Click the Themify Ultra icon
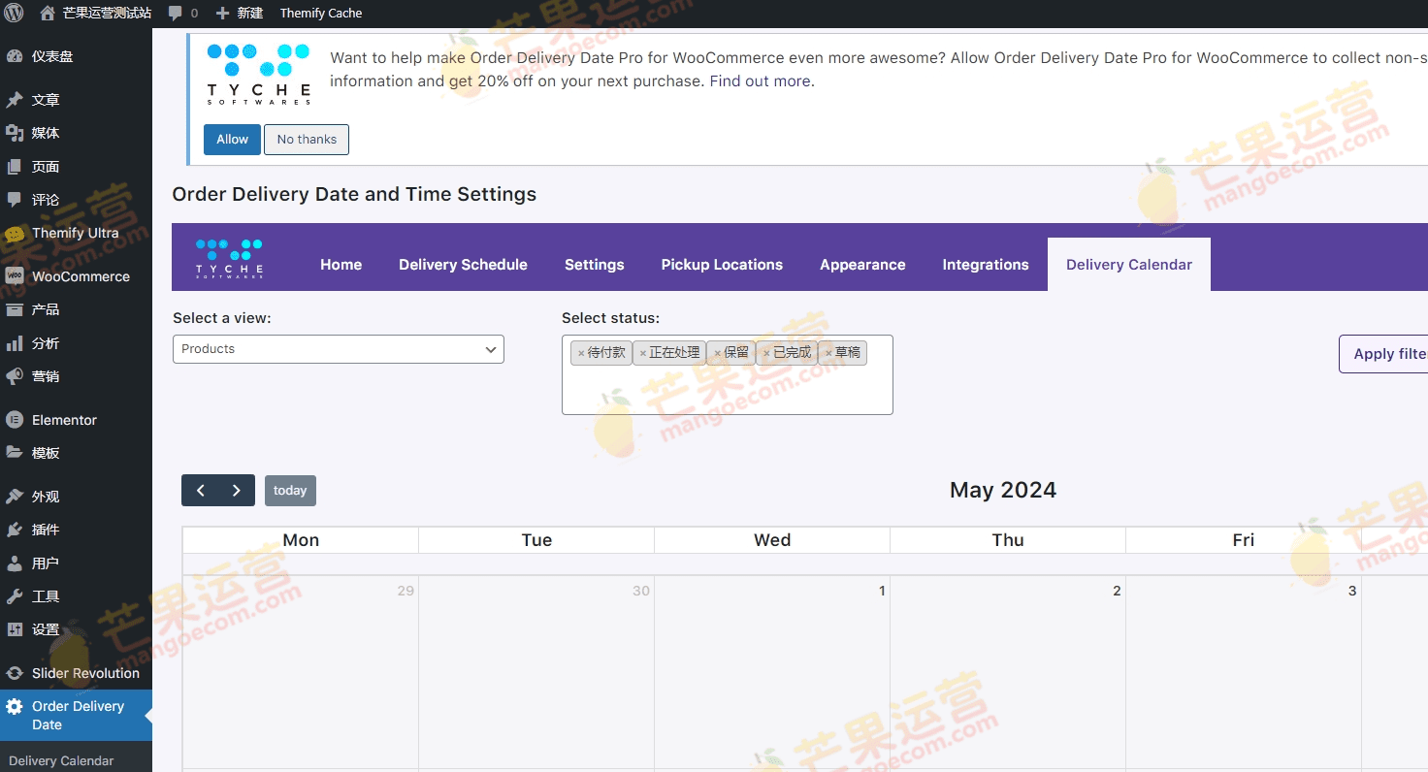The image size is (1428, 772). click(15, 234)
